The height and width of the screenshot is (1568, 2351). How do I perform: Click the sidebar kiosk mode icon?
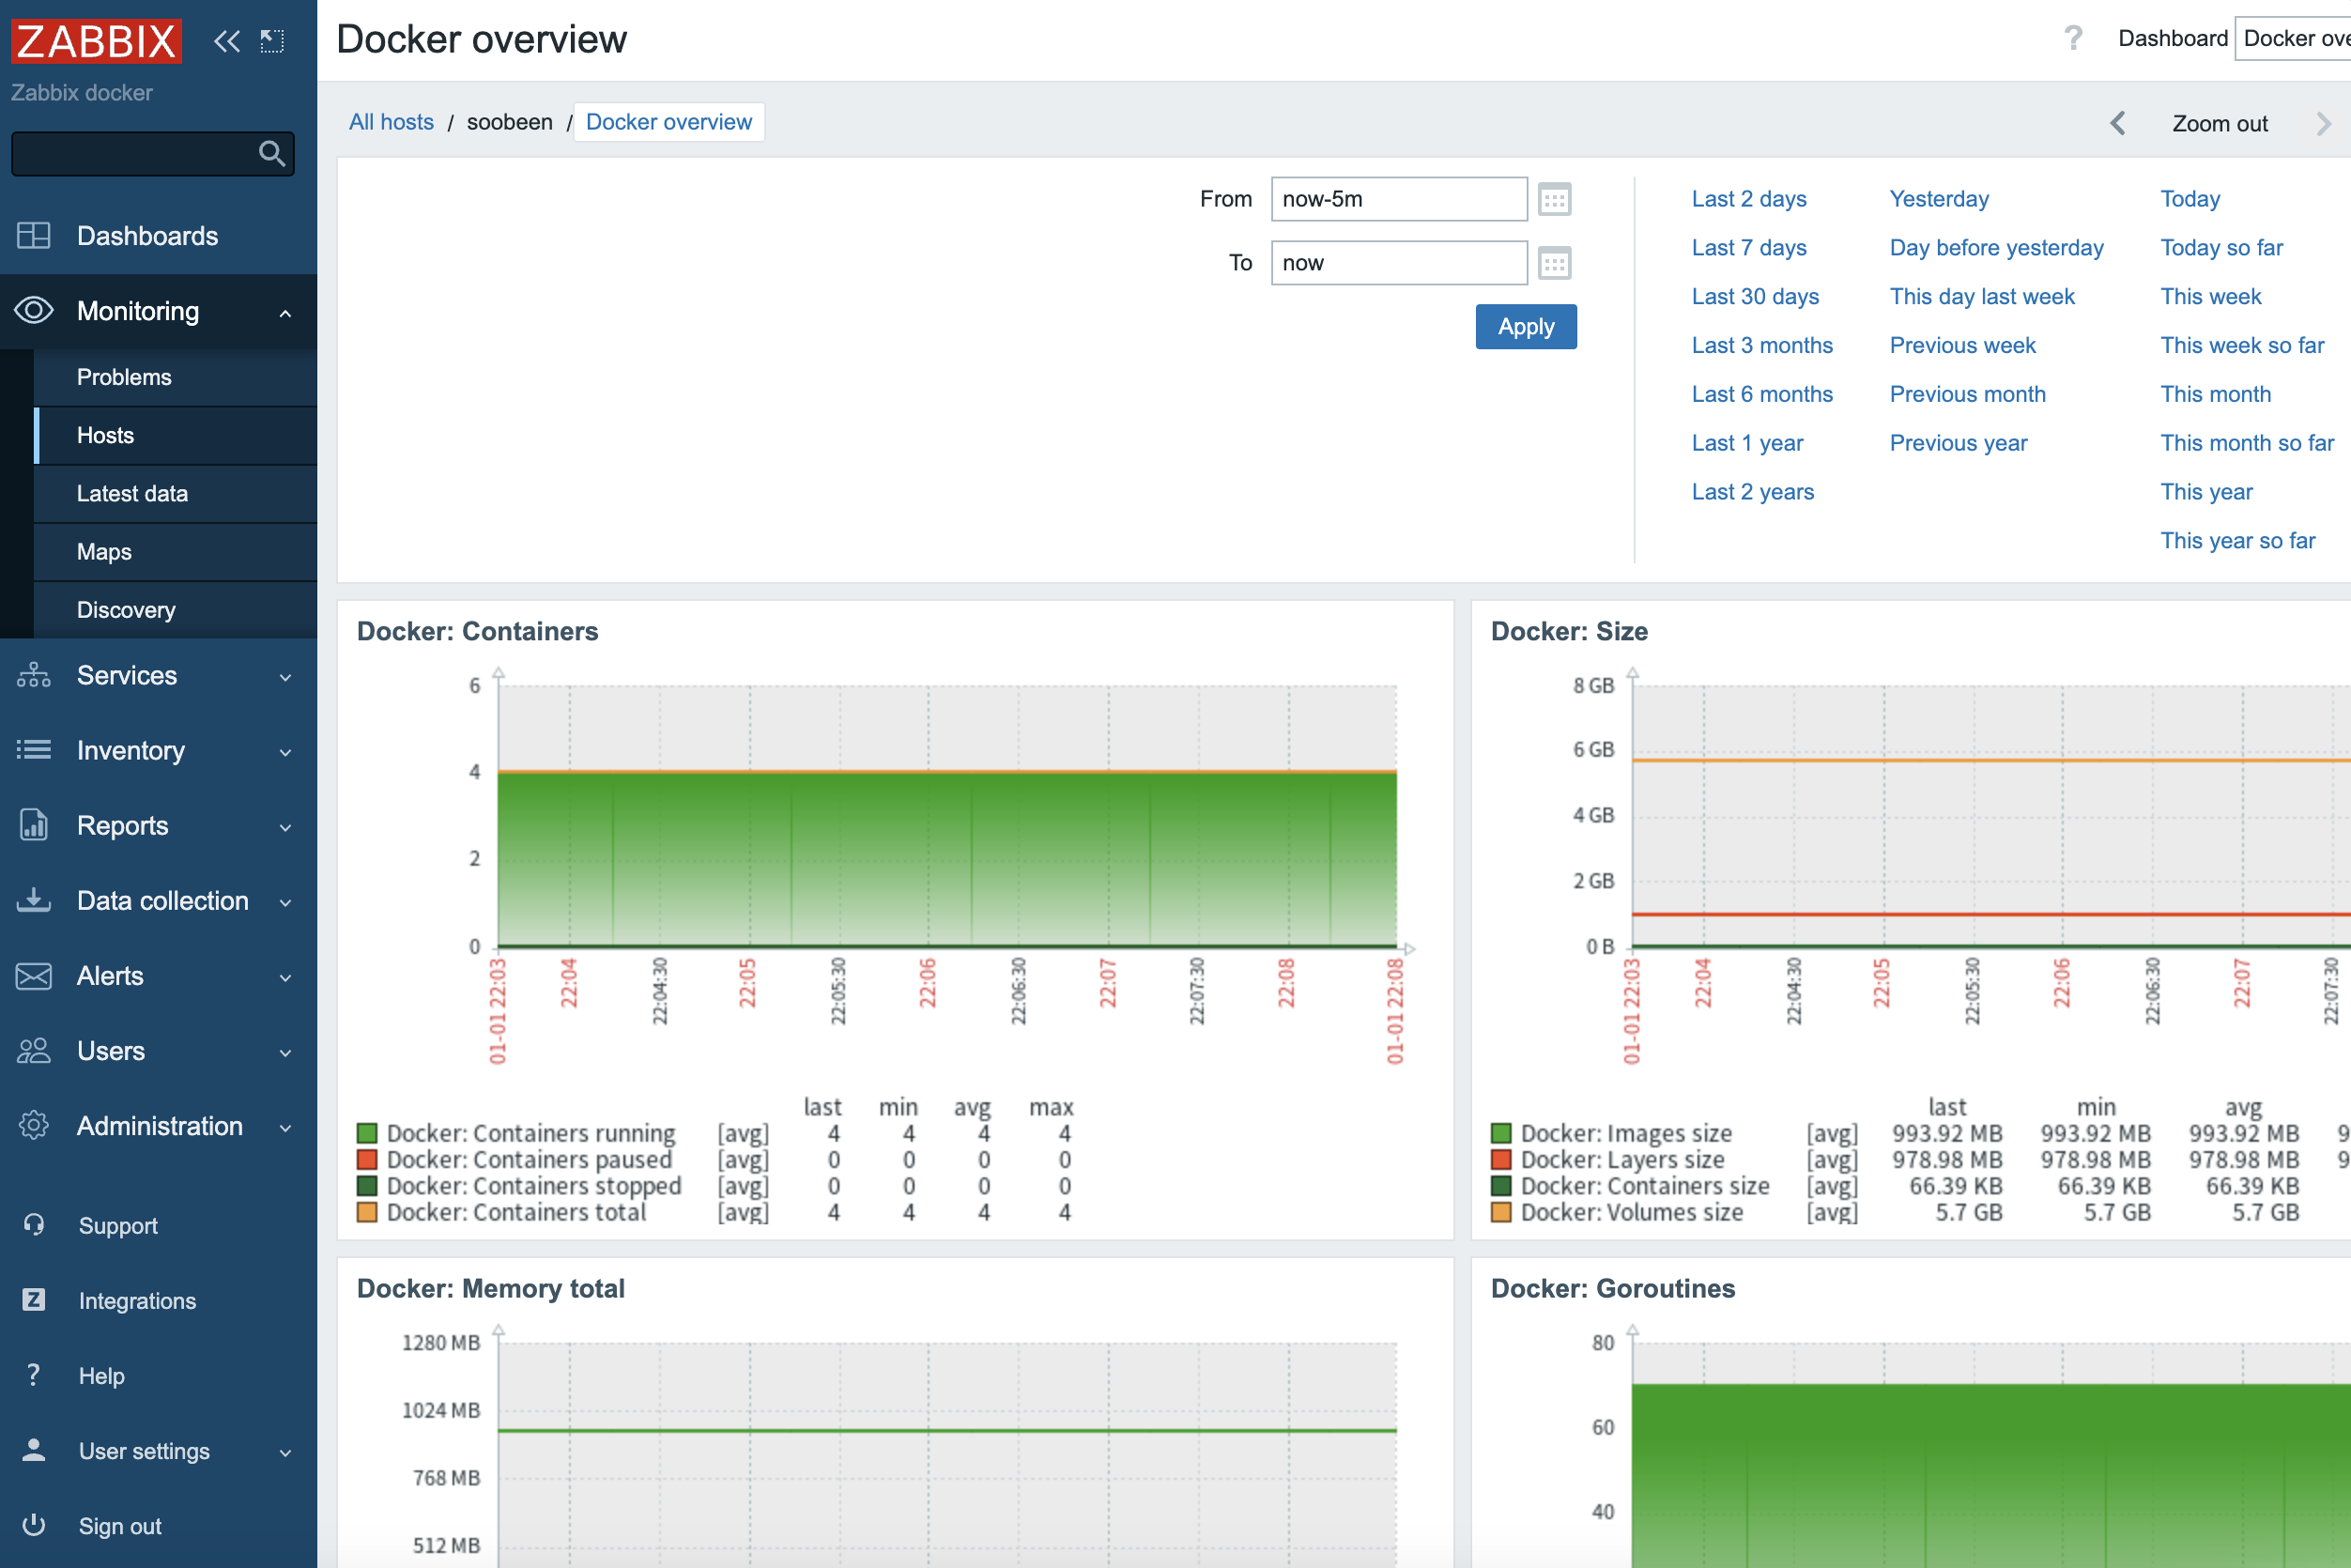[272, 41]
